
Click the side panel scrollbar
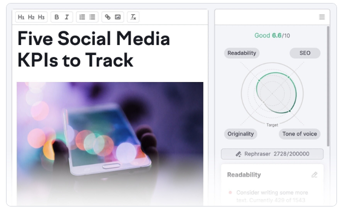(328, 86)
